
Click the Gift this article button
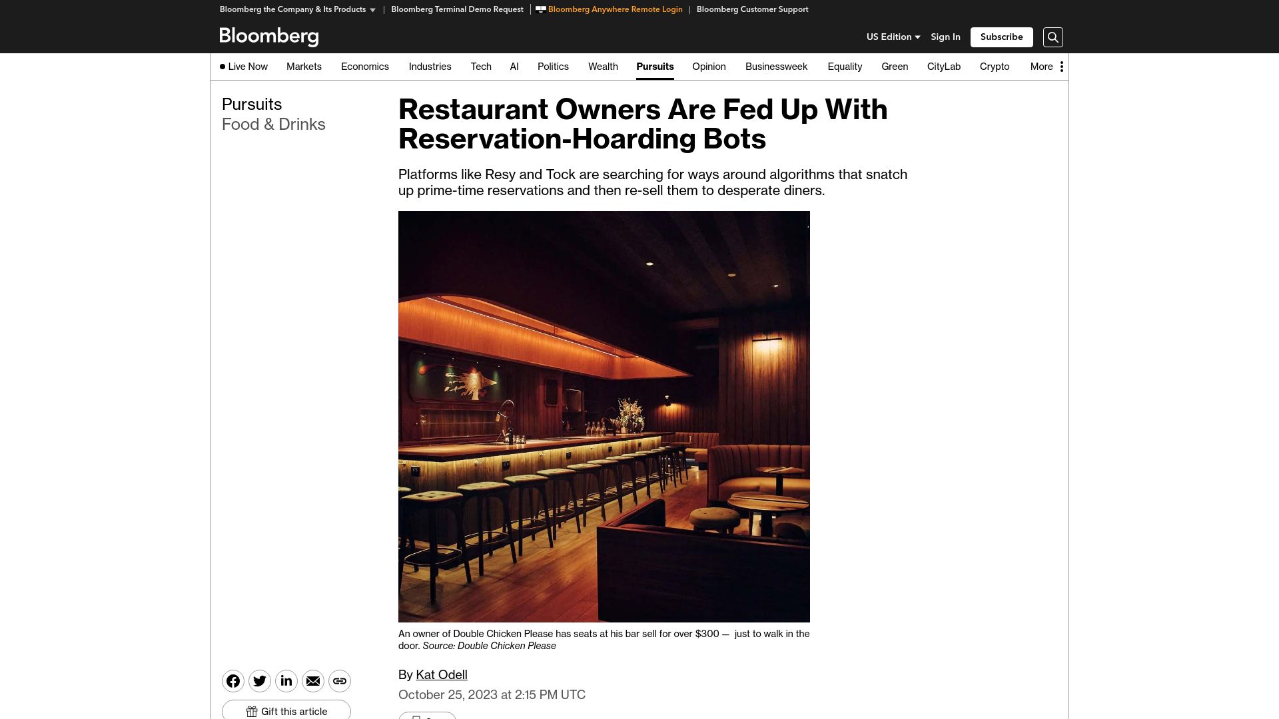pos(286,711)
